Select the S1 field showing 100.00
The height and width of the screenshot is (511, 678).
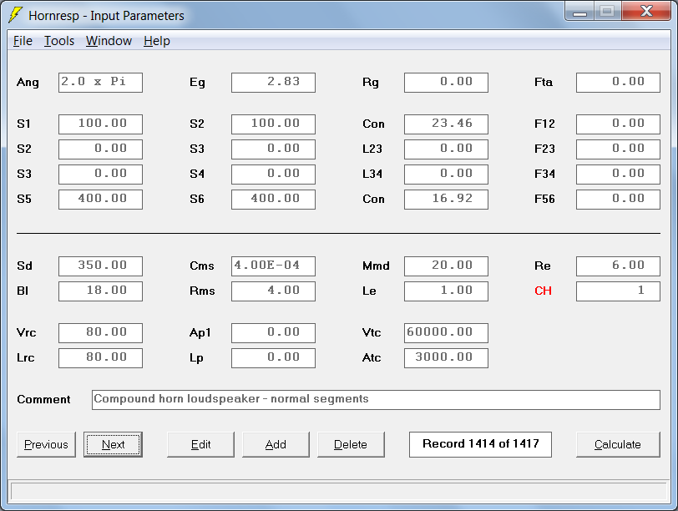[100, 124]
